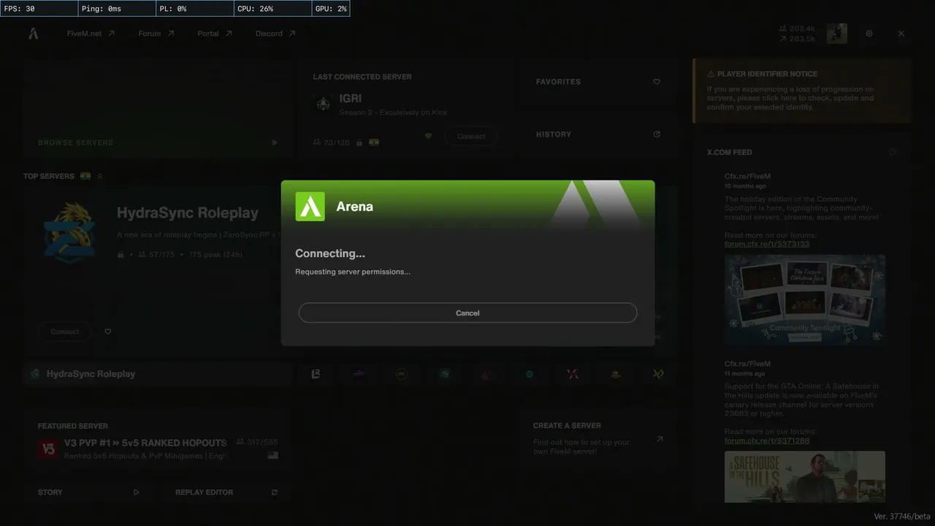Viewport: 935px width, 526px height.
Task: Close the launcher with the X icon
Action: pos(901,34)
